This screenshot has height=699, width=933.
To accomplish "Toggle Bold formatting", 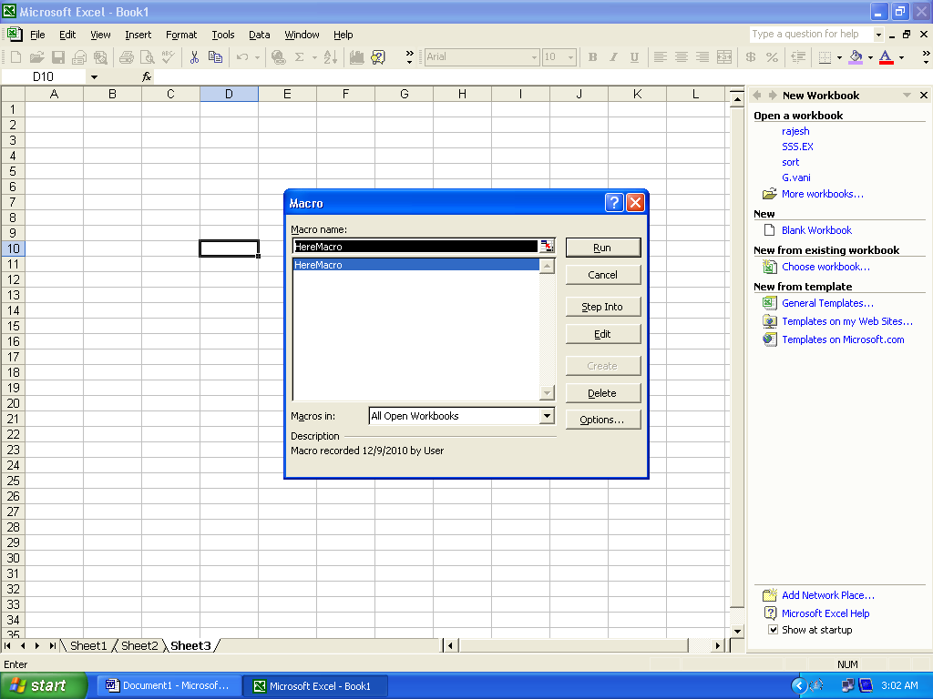I will (x=592, y=57).
